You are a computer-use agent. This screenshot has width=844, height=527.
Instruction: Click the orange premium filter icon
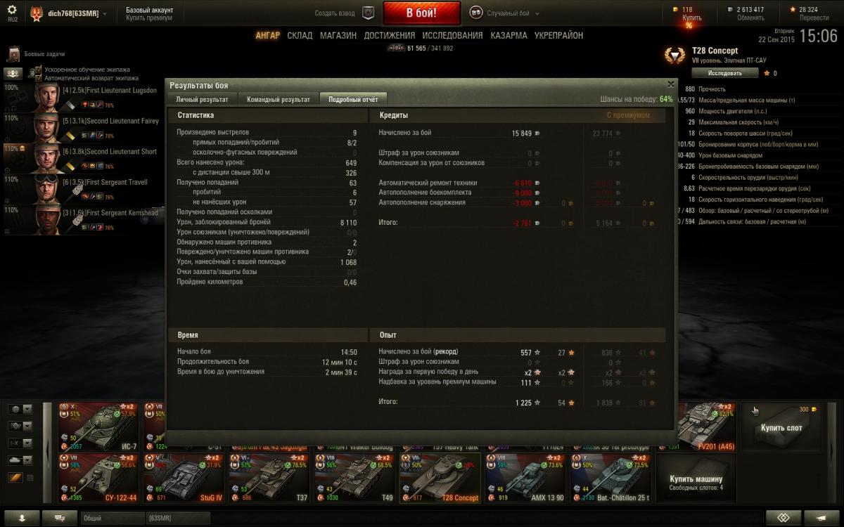click(15, 478)
